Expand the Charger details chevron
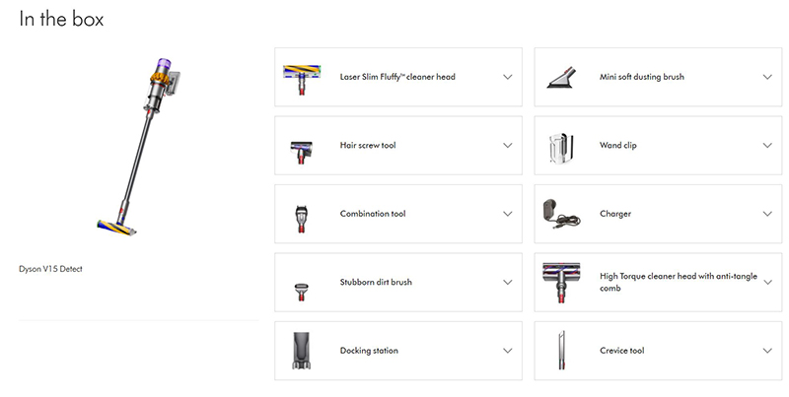This screenshot has height=397, width=789. pyautogui.click(x=767, y=214)
